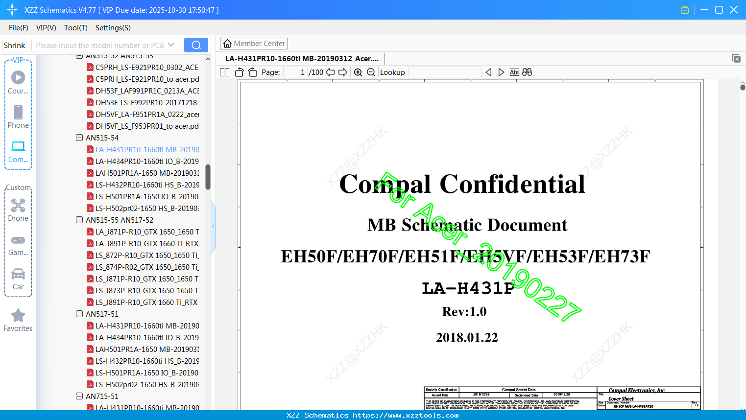746x420 pixels.
Task: Collapse the left panel with side handle
Action: [213, 226]
